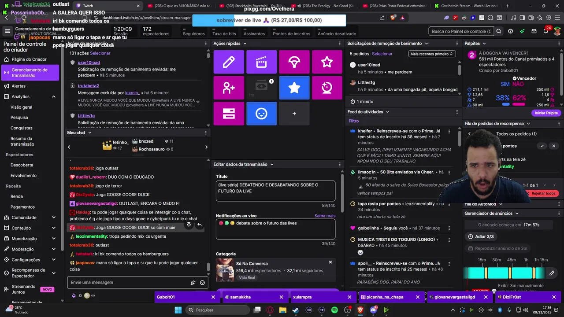The height and width of the screenshot is (317, 564).
Task: Open Alertas in the sidebar
Action: point(19,86)
